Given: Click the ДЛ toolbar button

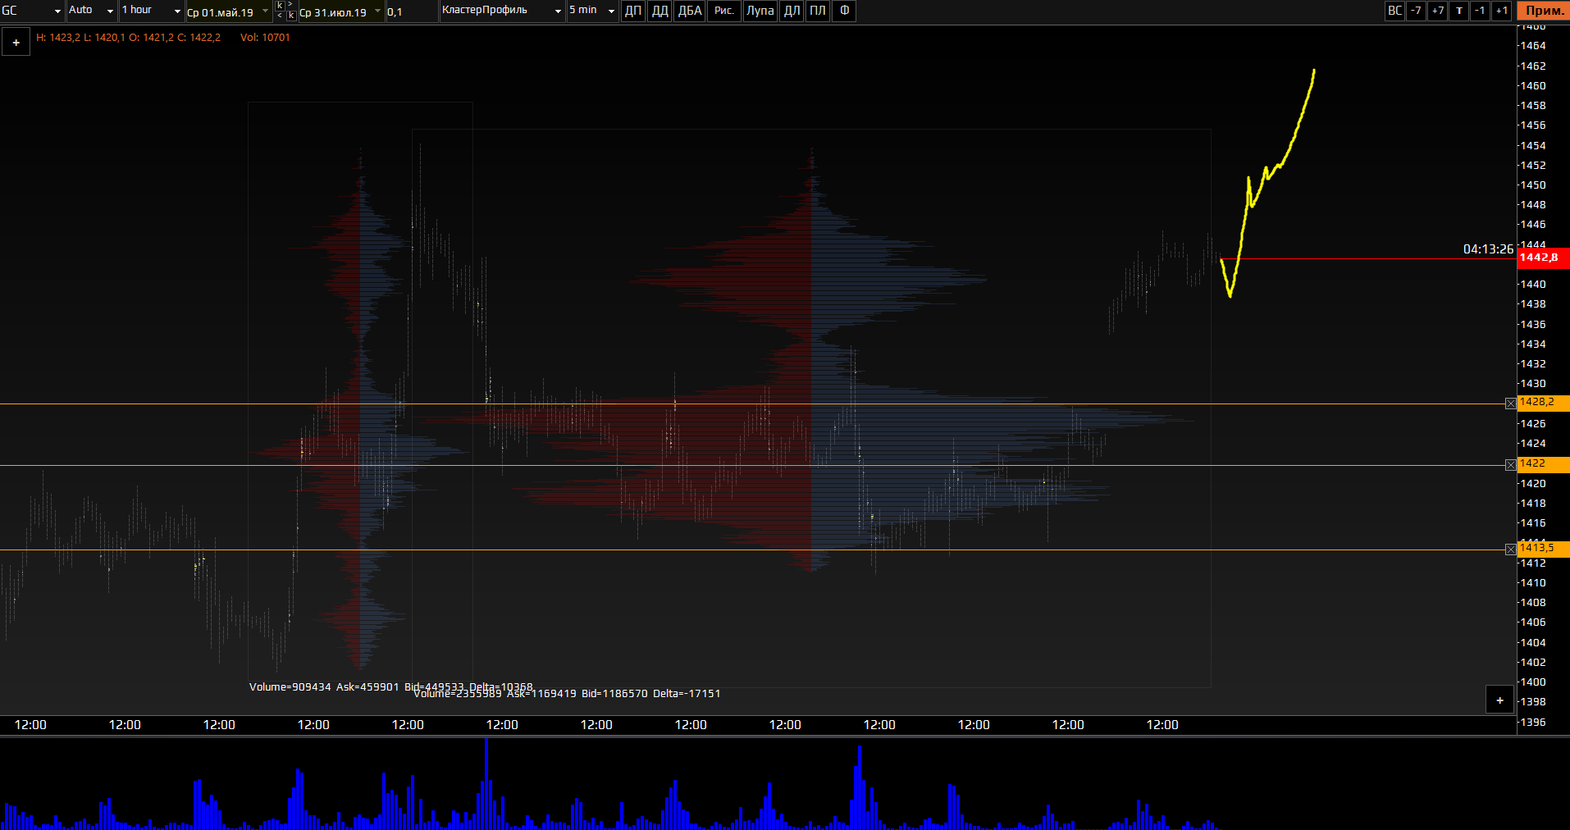Looking at the screenshot, I should 792,11.
